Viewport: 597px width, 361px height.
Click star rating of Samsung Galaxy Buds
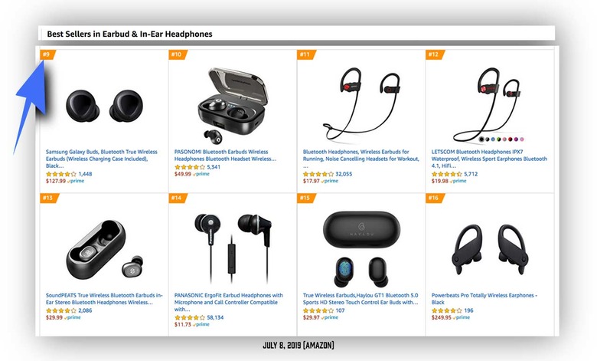tap(61, 174)
